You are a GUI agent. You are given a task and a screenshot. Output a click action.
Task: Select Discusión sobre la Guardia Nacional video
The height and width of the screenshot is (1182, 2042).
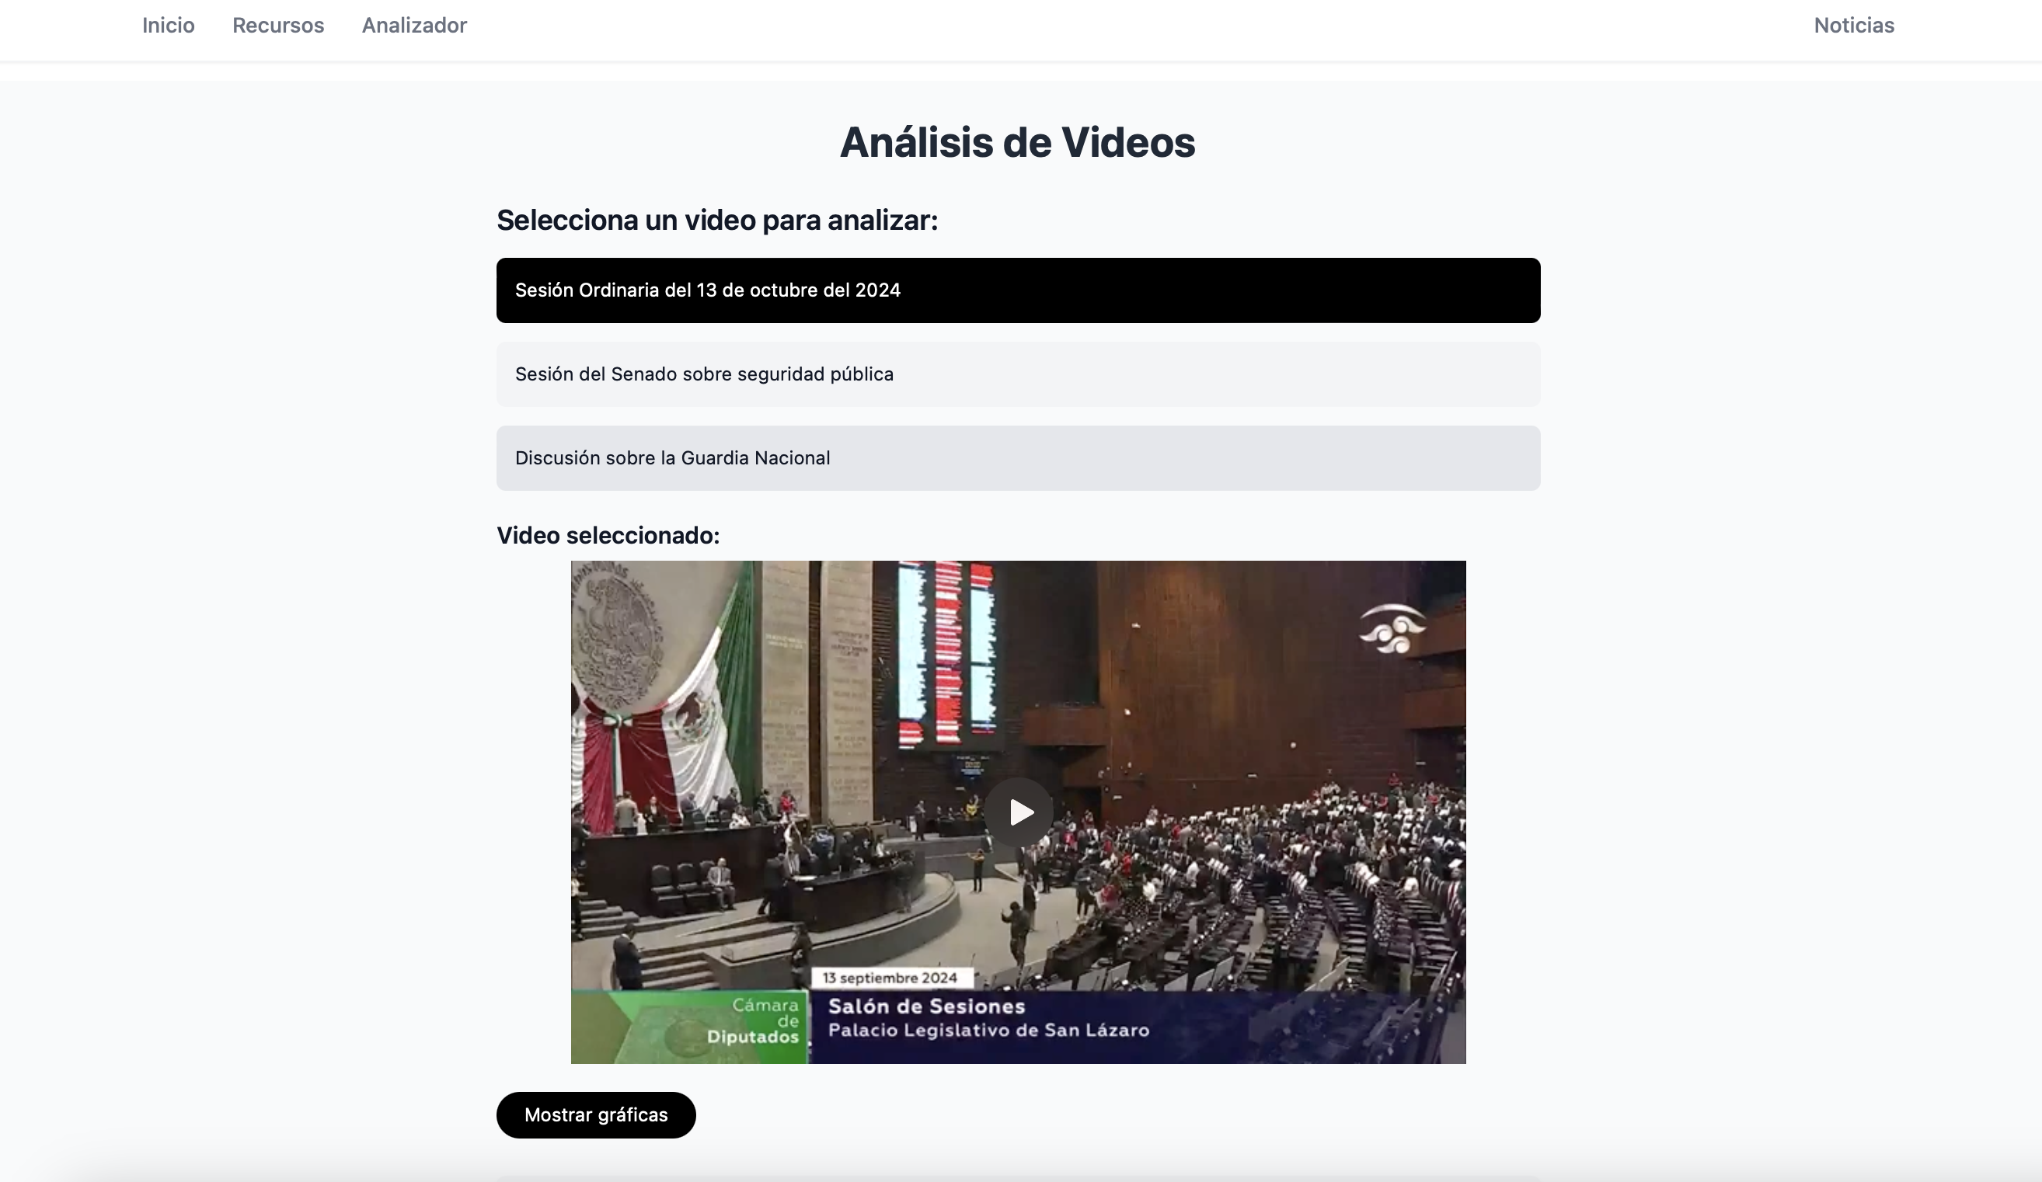coord(1018,457)
